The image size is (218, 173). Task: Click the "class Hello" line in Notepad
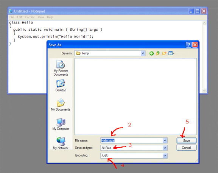coord(21,22)
